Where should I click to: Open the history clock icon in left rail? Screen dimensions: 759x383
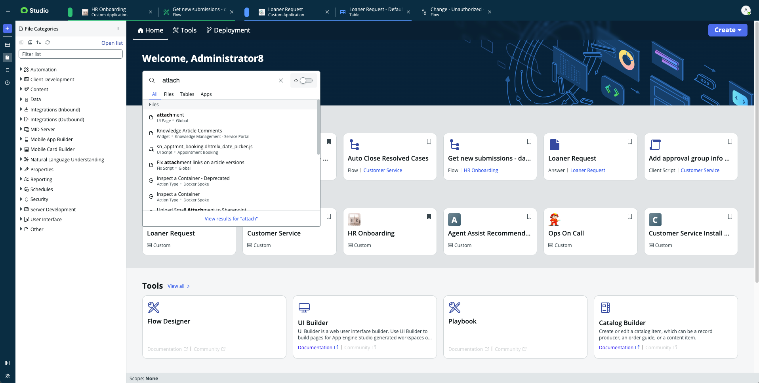point(7,83)
